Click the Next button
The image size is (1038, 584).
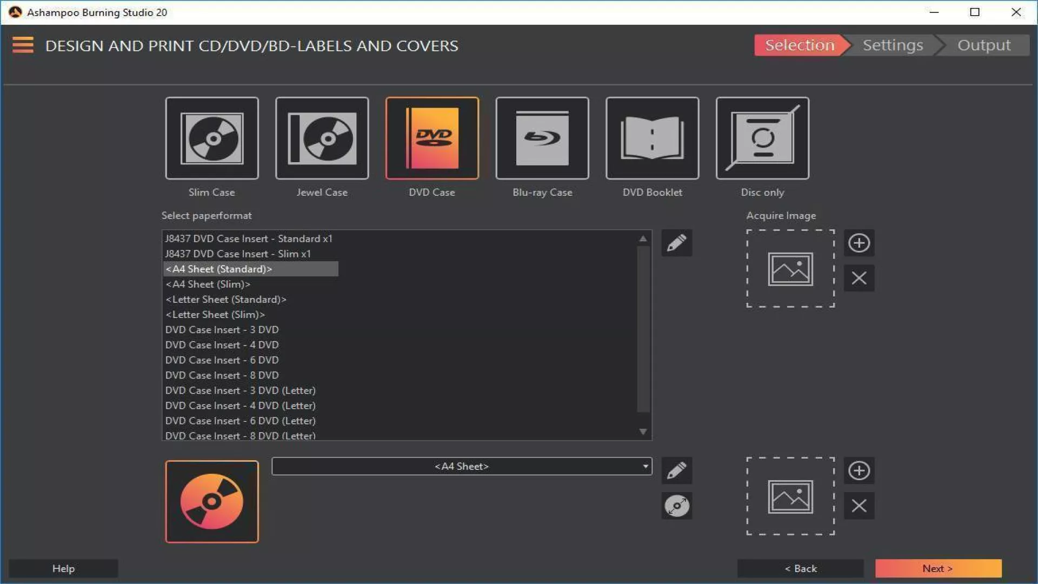(x=937, y=568)
